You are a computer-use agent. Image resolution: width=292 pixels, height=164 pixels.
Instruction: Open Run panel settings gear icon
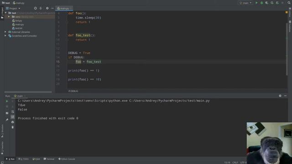pyautogui.click(x=280, y=96)
